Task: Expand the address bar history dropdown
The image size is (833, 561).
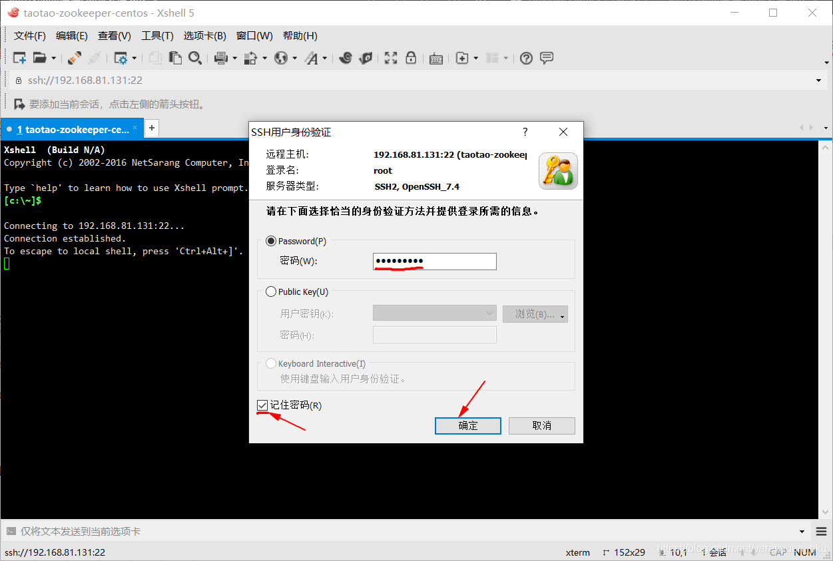Action: (x=818, y=81)
